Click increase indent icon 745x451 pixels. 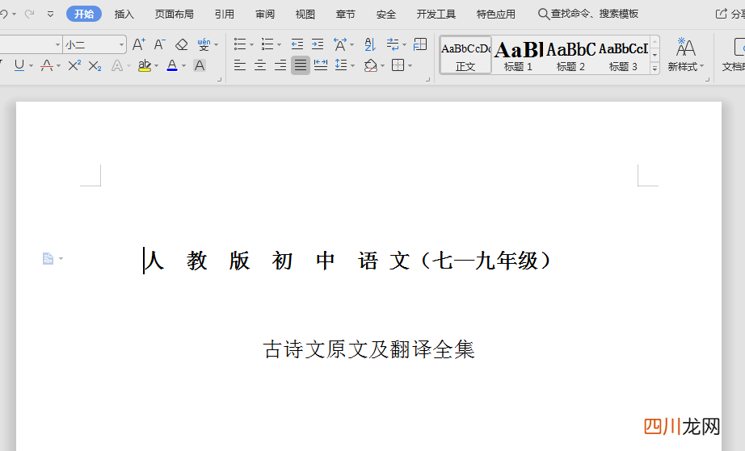[x=318, y=44]
